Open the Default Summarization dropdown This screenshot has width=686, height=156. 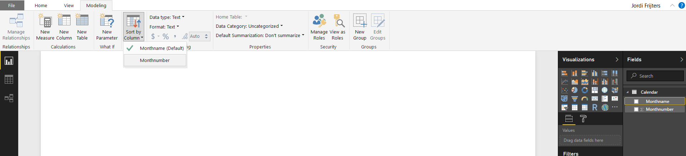pos(260,35)
